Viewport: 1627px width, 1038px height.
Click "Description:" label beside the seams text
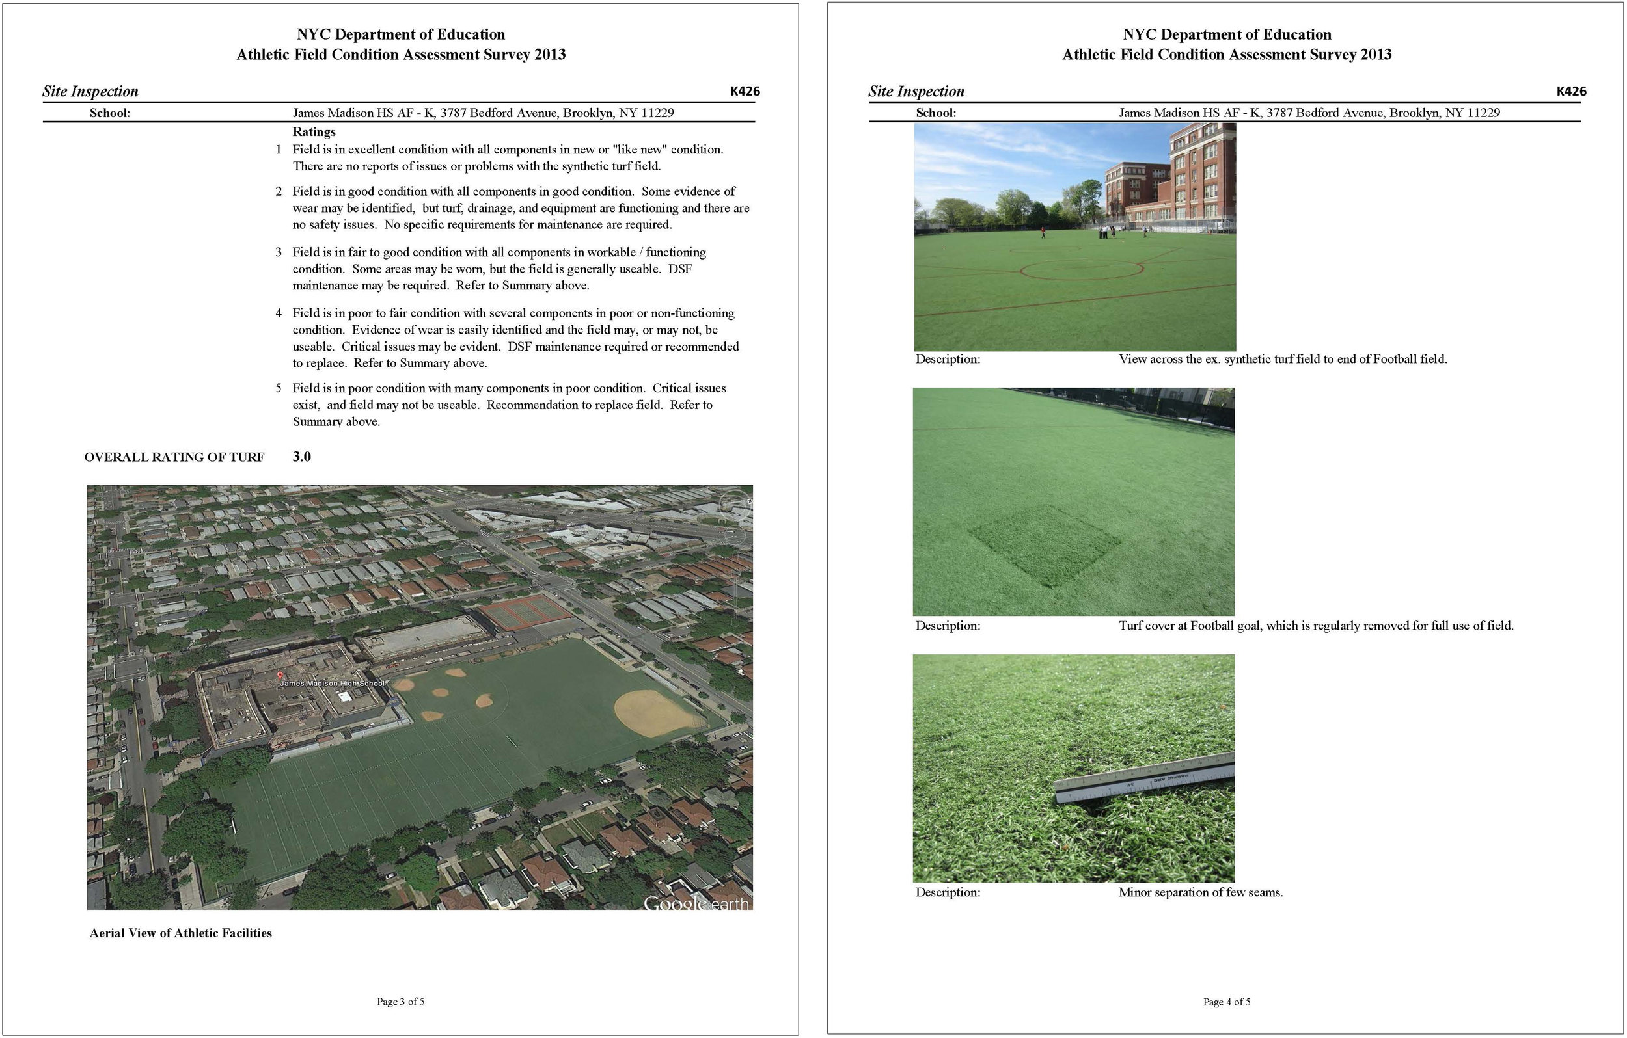tap(948, 893)
